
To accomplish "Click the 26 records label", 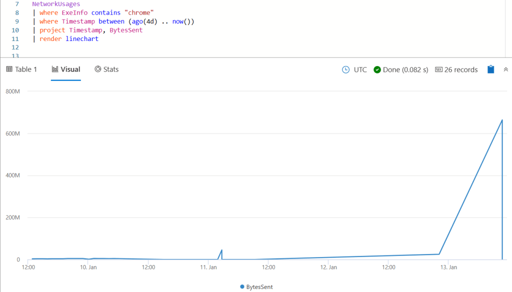I will pos(460,70).
